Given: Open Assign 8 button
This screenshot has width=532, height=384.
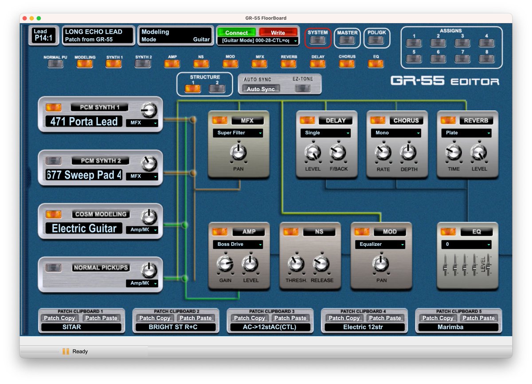Looking at the screenshot, I should [x=486, y=58].
